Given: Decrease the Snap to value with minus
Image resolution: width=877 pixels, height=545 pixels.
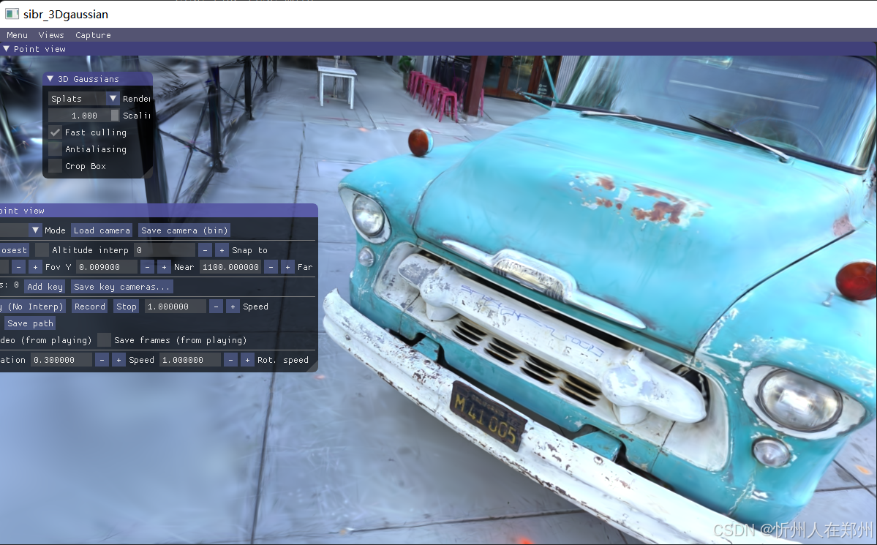Looking at the screenshot, I should coord(206,249).
